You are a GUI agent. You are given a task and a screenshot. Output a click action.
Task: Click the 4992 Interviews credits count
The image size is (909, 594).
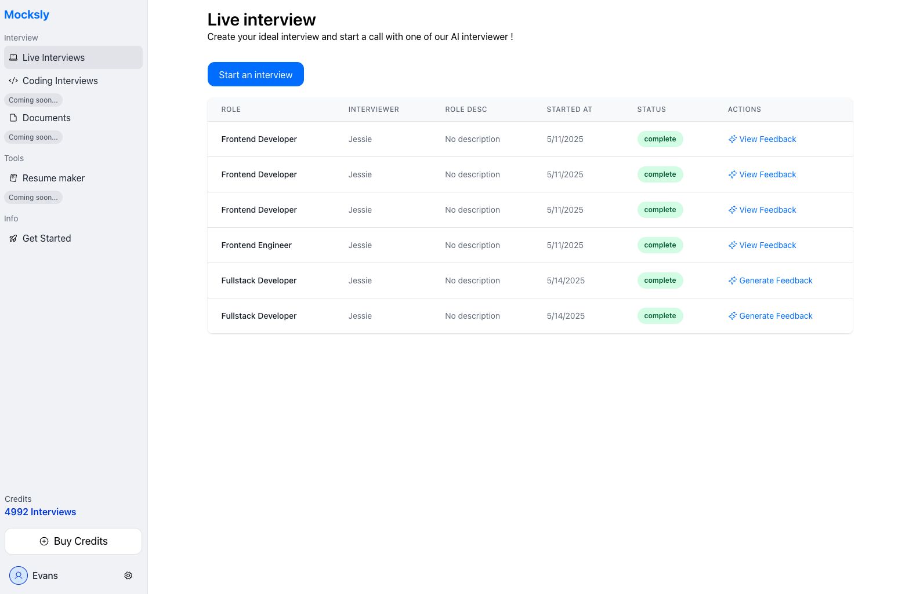click(41, 512)
